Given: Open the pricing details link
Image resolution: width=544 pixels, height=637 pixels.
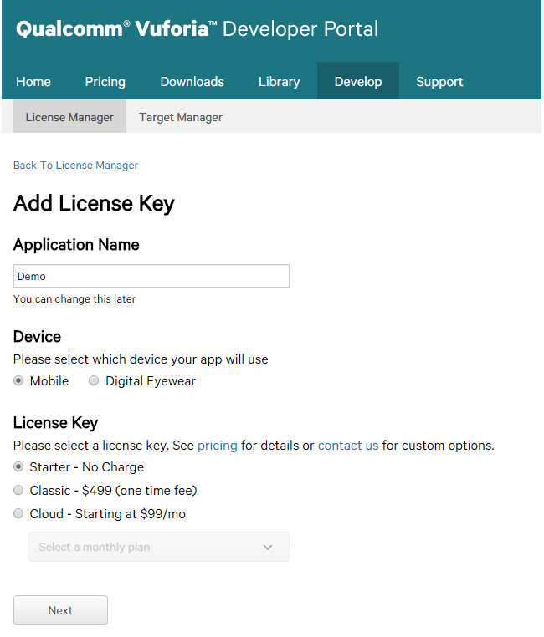Looking at the screenshot, I should [x=217, y=446].
